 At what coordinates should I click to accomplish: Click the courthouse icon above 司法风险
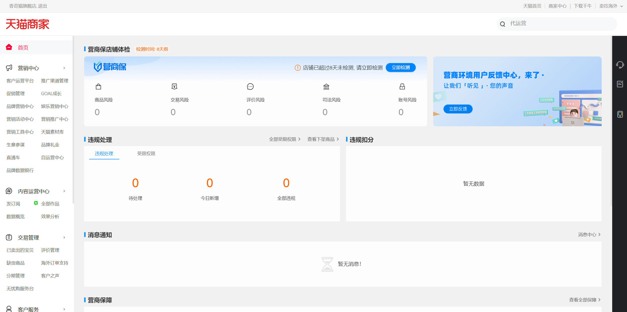(x=326, y=87)
